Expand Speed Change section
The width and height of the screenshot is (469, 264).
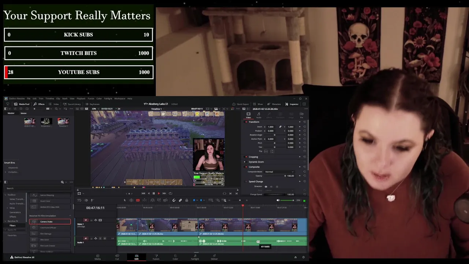(256, 181)
